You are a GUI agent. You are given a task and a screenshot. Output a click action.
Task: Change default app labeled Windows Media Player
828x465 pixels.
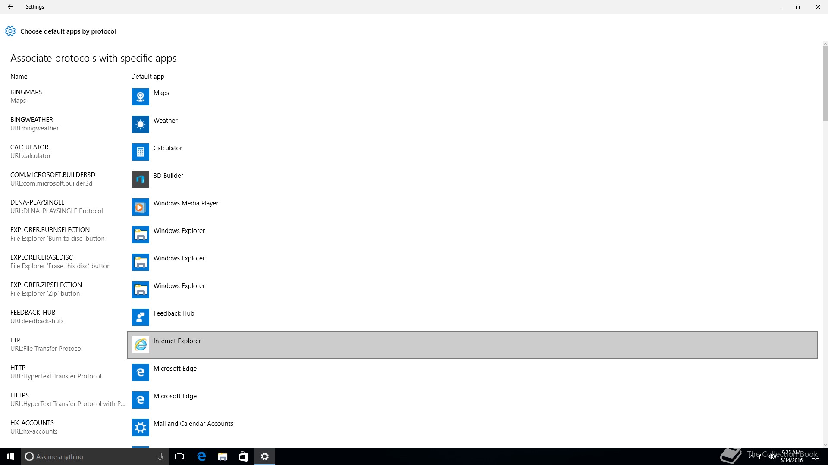coord(186,203)
